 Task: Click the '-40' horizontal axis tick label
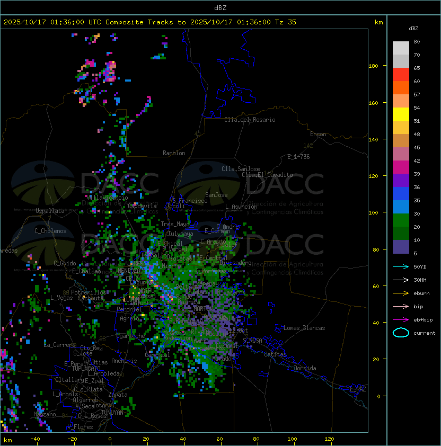coord(35,439)
